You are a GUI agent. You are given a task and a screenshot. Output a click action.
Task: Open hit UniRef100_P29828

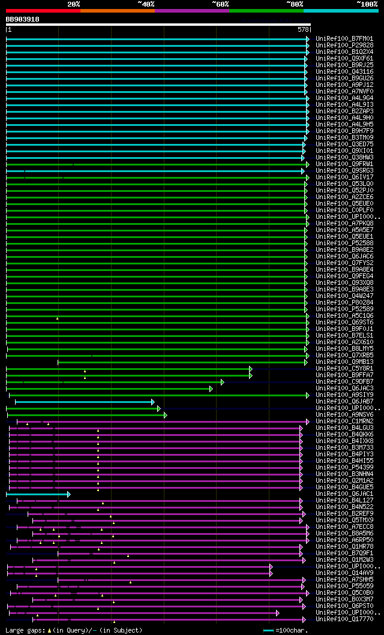click(344, 46)
